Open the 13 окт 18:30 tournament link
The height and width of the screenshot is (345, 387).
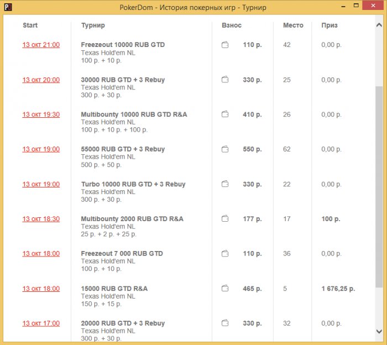pyautogui.click(x=41, y=219)
